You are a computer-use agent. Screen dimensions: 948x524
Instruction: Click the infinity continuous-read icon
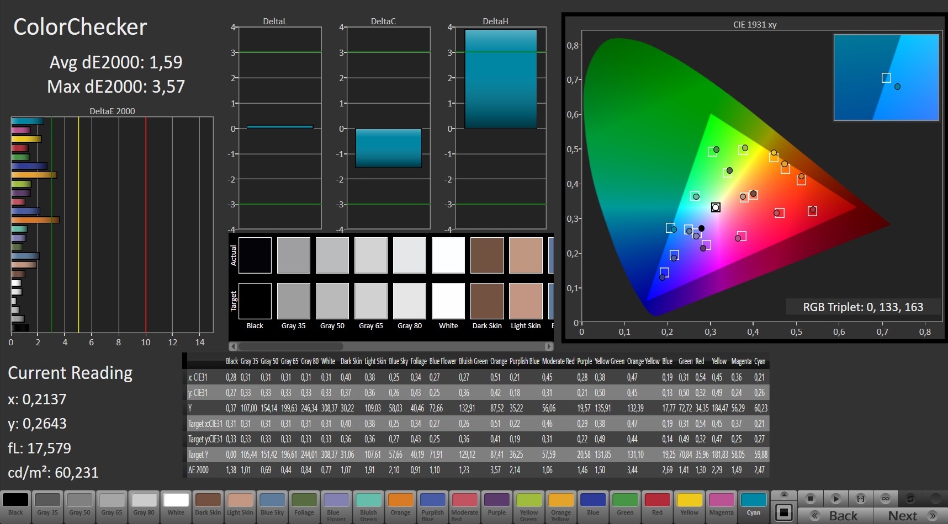885,499
